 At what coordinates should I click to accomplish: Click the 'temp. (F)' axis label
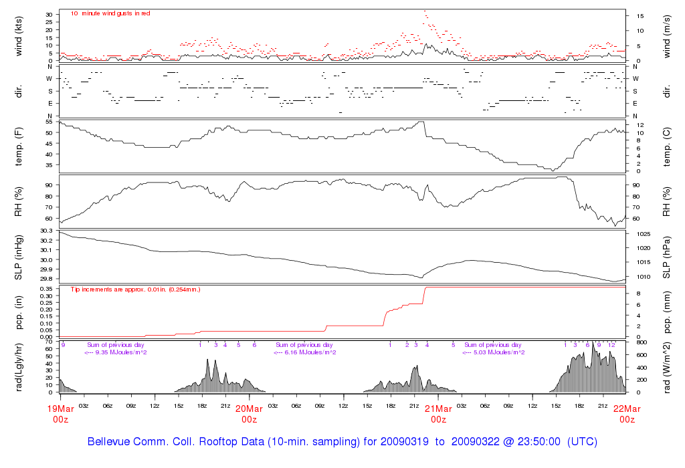[18, 146]
